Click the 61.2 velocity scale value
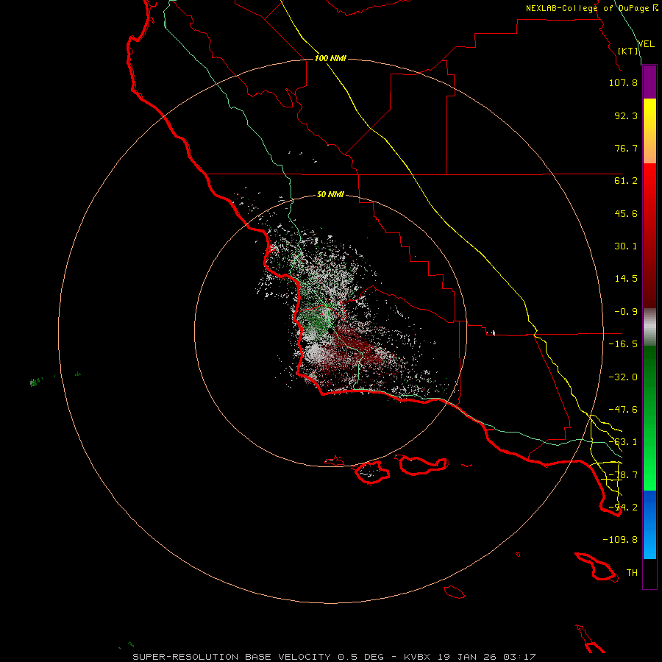Image resolution: width=662 pixels, height=662 pixels. pyautogui.click(x=626, y=181)
